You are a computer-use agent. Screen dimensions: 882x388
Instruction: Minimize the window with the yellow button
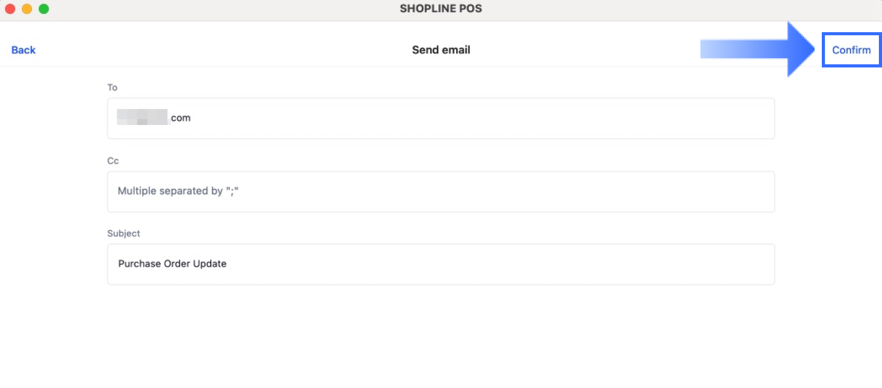click(x=27, y=9)
